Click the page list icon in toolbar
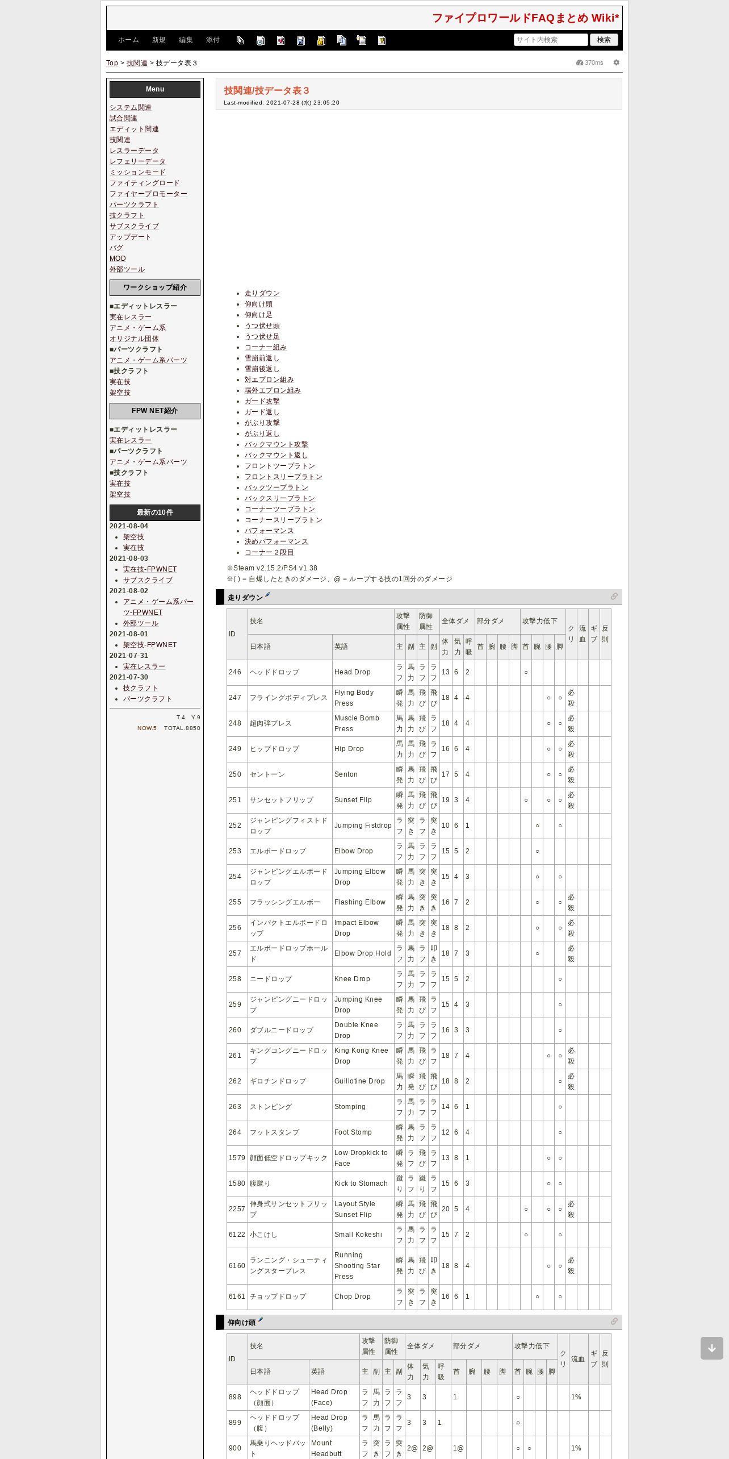 pos(362,40)
